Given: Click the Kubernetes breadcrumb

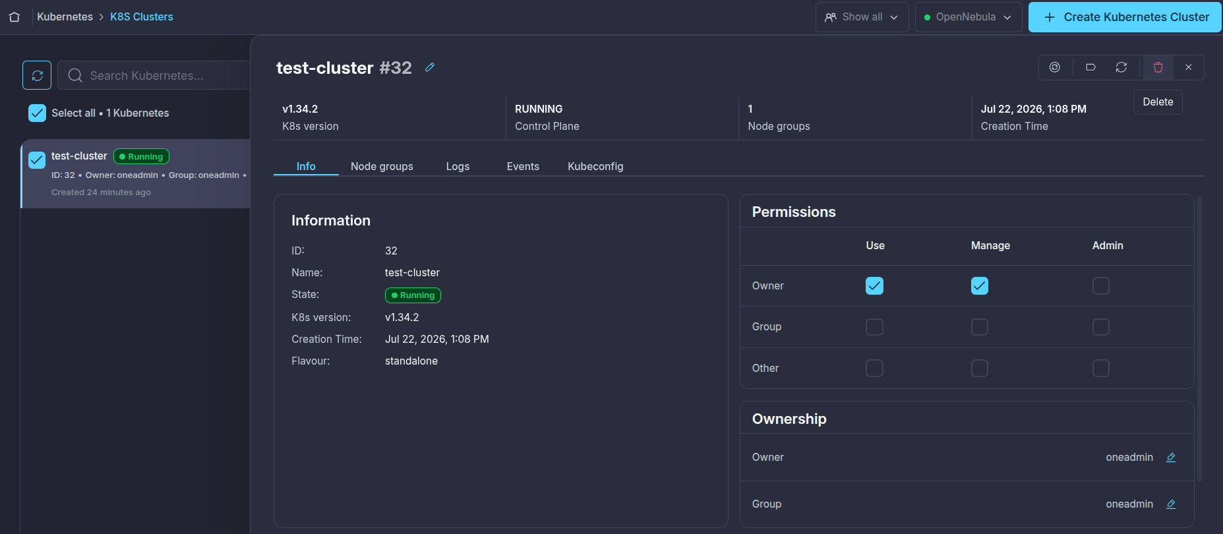Looking at the screenshot, I should click(65, 17).
